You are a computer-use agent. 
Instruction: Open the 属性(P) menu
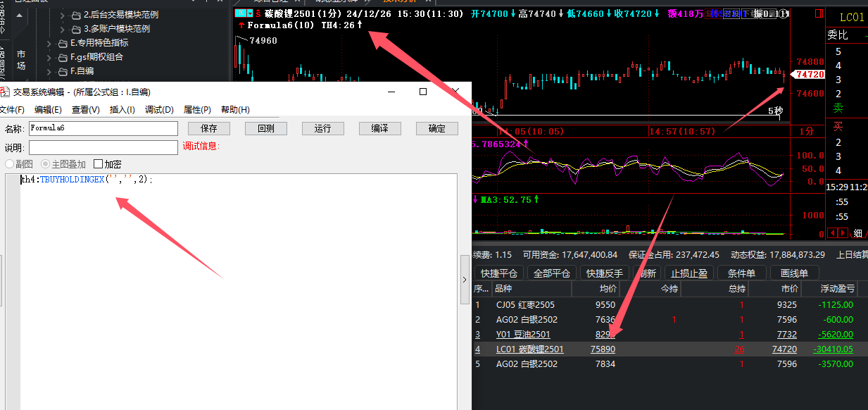point(197,110)
